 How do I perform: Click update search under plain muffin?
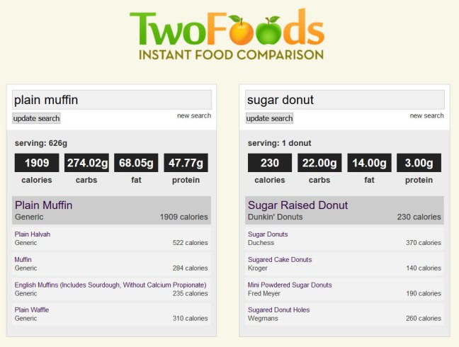pyautogui.click(x=36, y=118)
